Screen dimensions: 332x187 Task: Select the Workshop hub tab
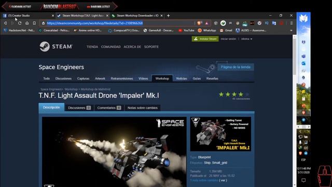tap(162, 78)
